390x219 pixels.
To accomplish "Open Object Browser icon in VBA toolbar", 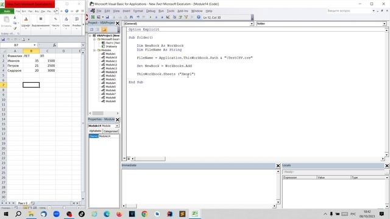I will [186, 17].
